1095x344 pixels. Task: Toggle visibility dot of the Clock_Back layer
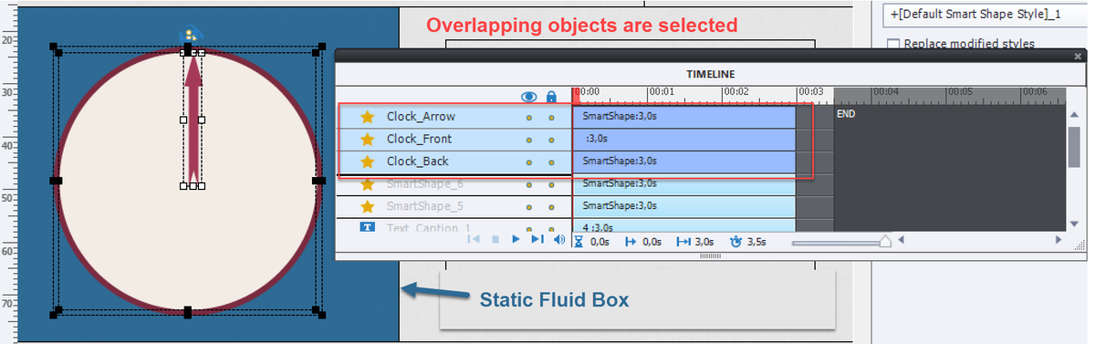[x=528, y=162]
